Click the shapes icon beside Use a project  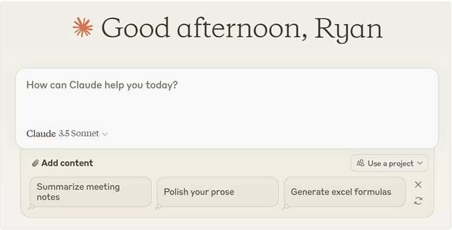point(360,163)
